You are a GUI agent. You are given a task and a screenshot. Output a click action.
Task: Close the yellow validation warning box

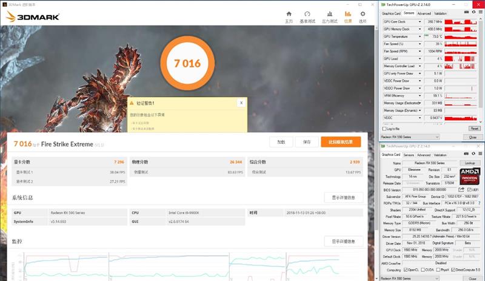pyautogui.click(x=241, y=103)
